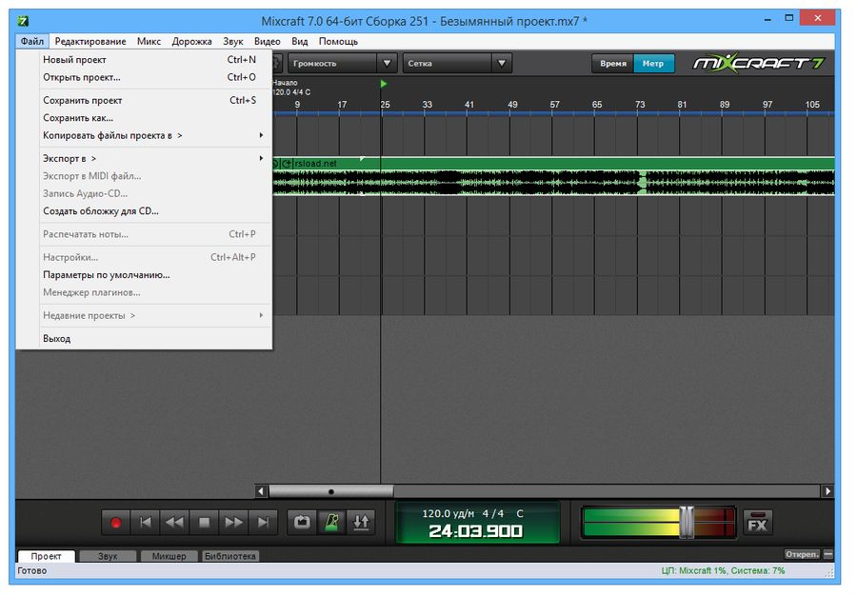This screenshot has width=857, height=596.
Task: Open the master FX effects button
Action: pos(758,523)
